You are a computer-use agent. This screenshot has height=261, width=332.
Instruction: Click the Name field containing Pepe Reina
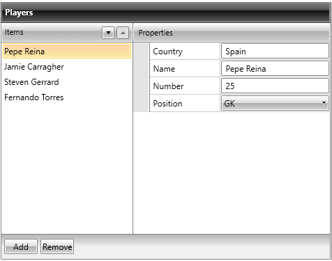tap(275, 68)
